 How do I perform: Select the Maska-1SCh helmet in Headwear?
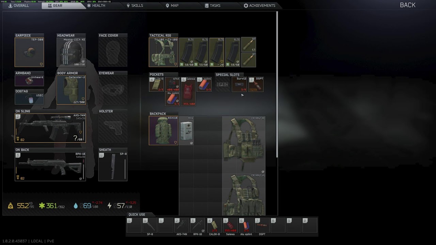(x=71, y=52)
